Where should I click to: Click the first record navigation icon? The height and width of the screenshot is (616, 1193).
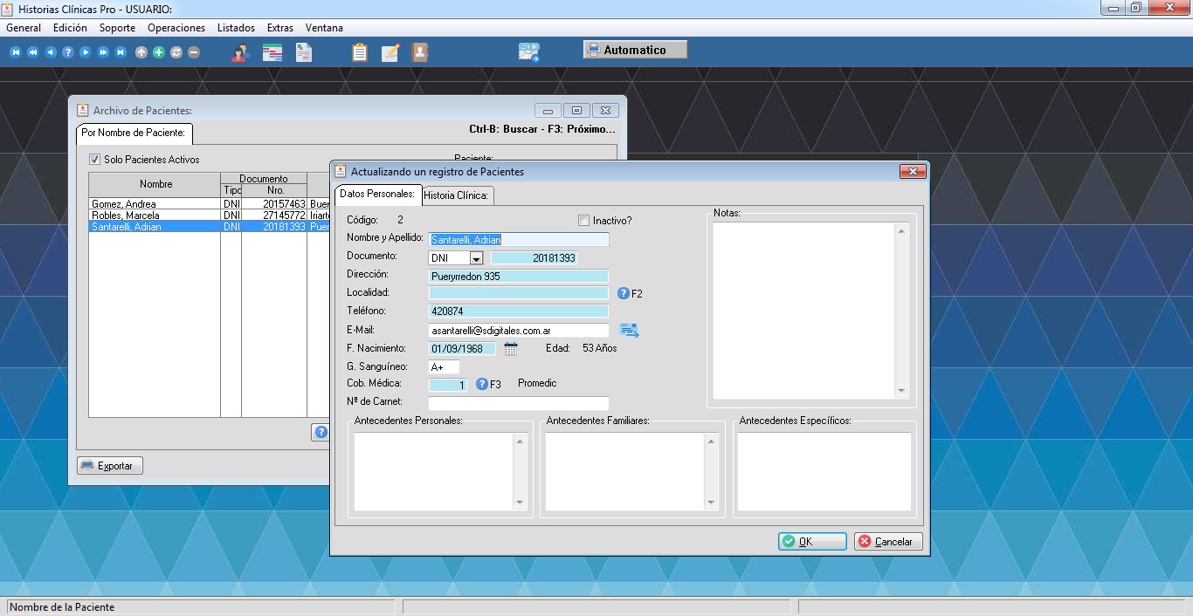[x=15, y=52]
